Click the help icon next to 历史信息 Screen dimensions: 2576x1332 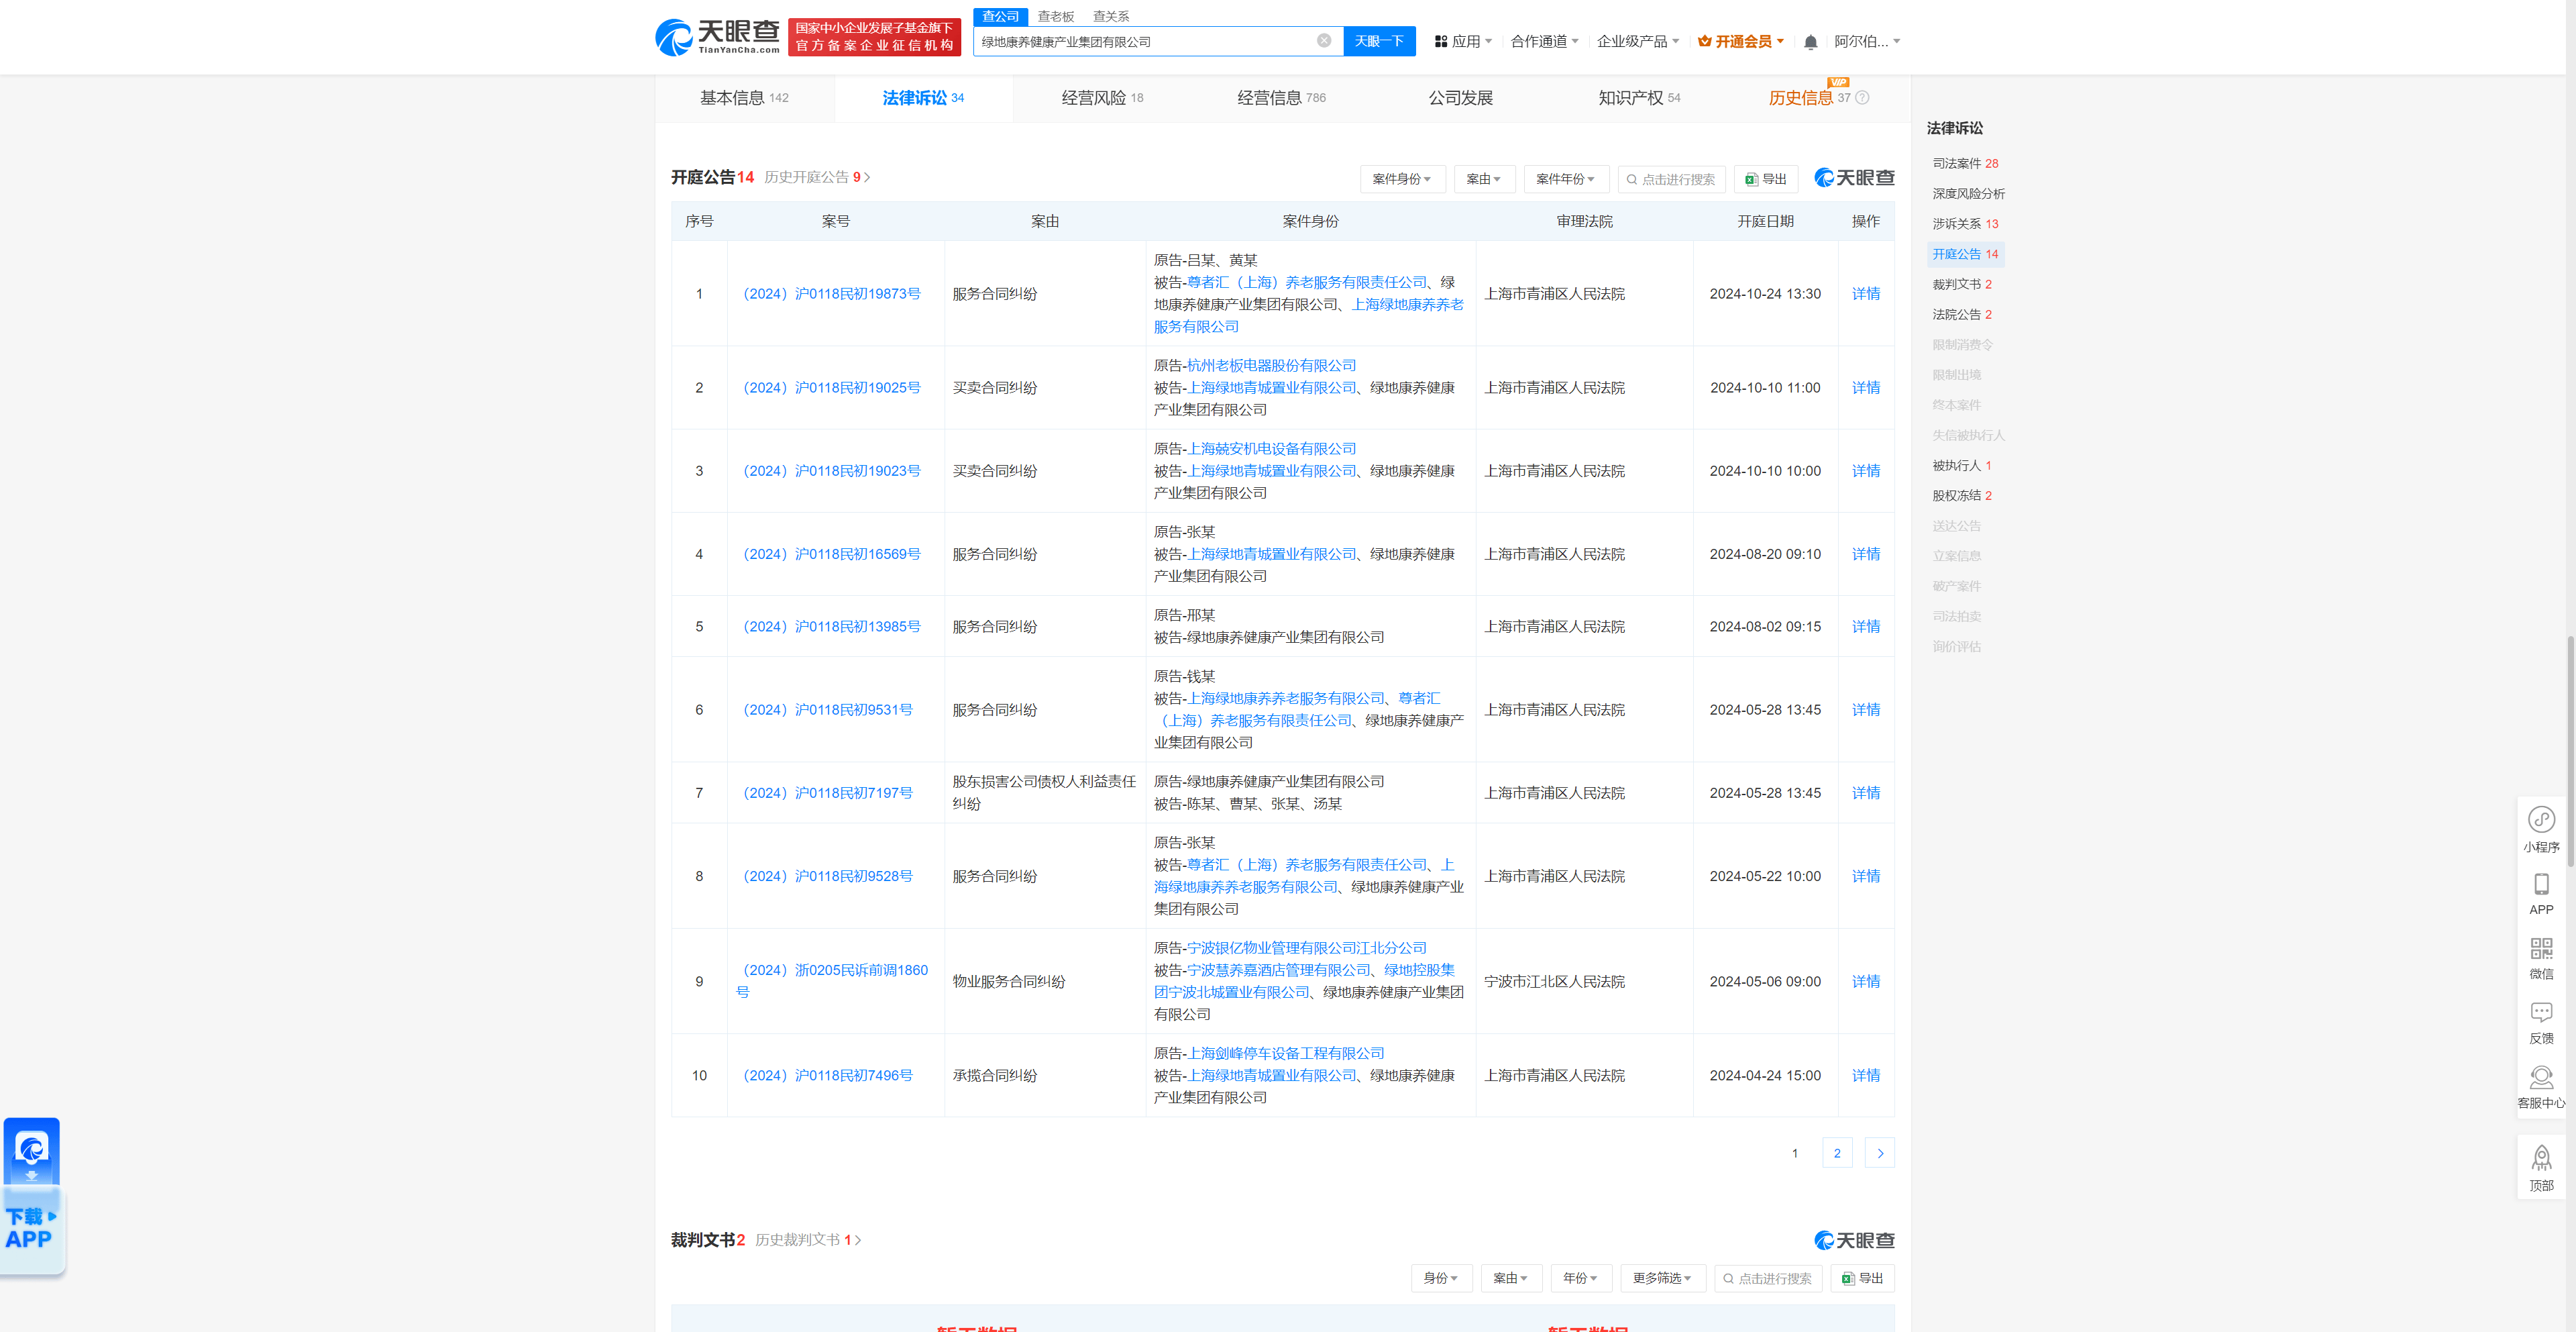click(1862, 98)
